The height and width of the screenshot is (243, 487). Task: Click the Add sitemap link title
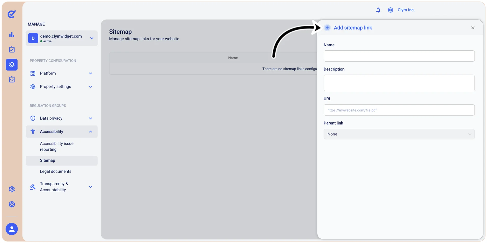coord(353,28)
